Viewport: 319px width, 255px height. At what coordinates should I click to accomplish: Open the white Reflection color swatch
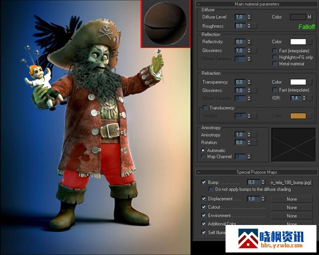pos(298,42)
